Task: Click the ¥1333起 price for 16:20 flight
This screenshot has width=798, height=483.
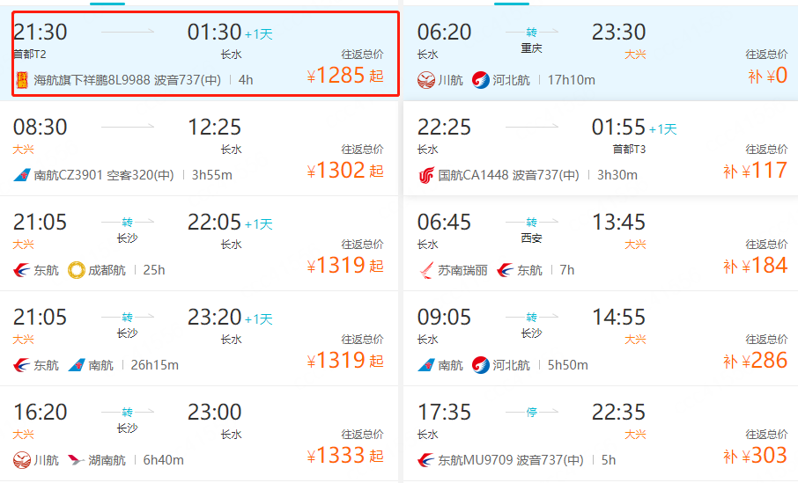Action: click(x=345, y=455)
